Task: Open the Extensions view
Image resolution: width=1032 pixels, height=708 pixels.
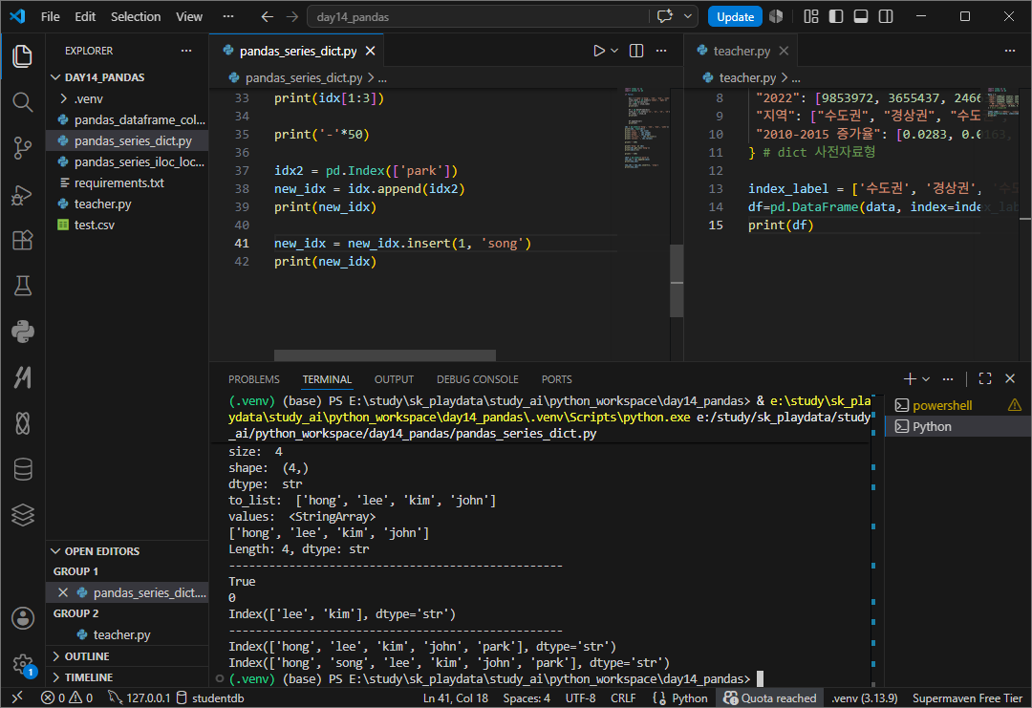Action: click(x=22, y=240)
